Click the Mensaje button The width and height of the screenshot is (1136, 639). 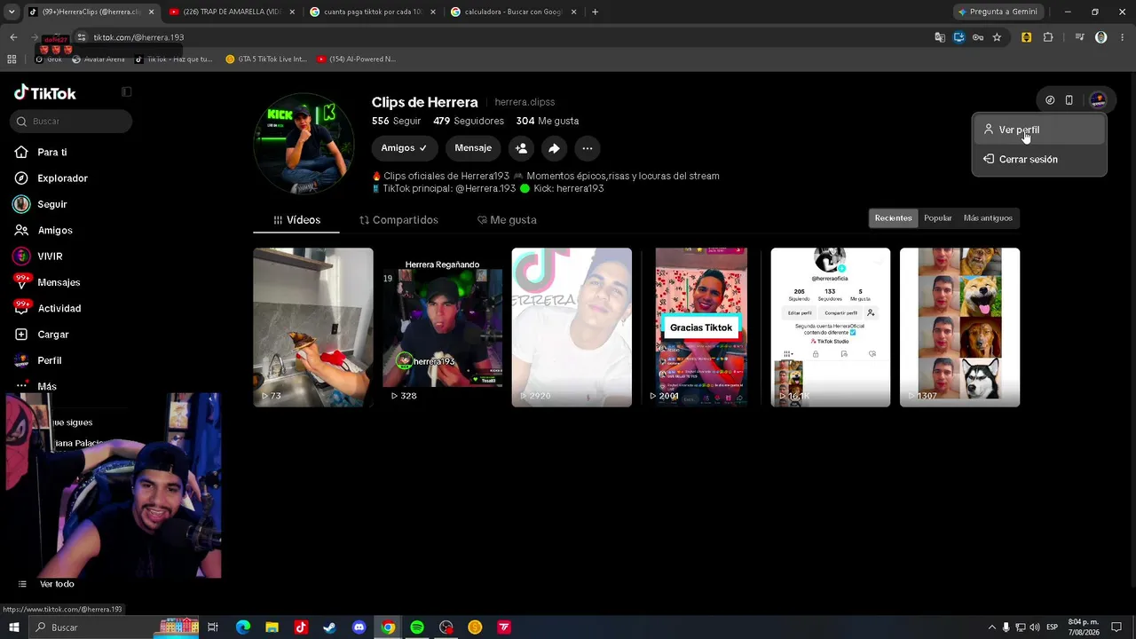pos(473,148)
